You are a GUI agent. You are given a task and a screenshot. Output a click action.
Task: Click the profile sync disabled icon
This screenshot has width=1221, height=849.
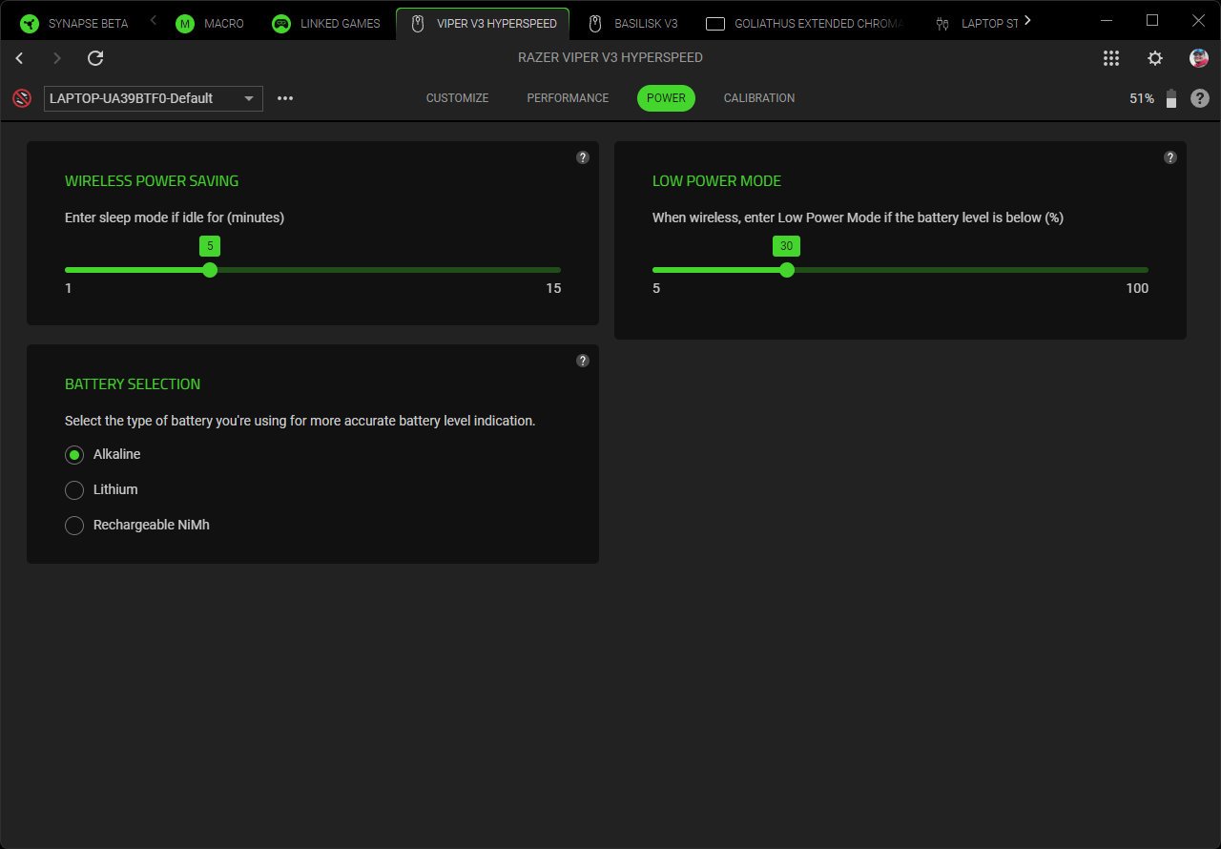(22, 98)
